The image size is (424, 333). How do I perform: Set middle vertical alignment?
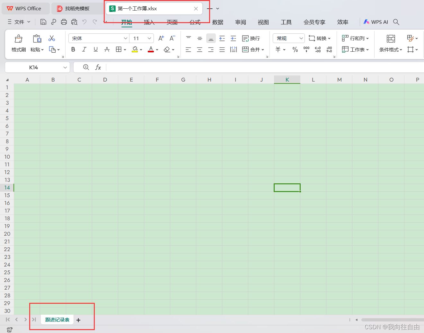(200, 38)
